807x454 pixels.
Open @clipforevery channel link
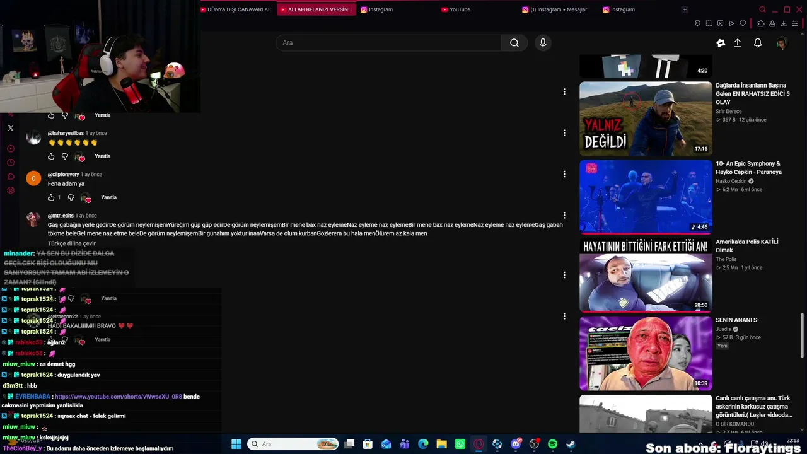[x=64, y=174]
